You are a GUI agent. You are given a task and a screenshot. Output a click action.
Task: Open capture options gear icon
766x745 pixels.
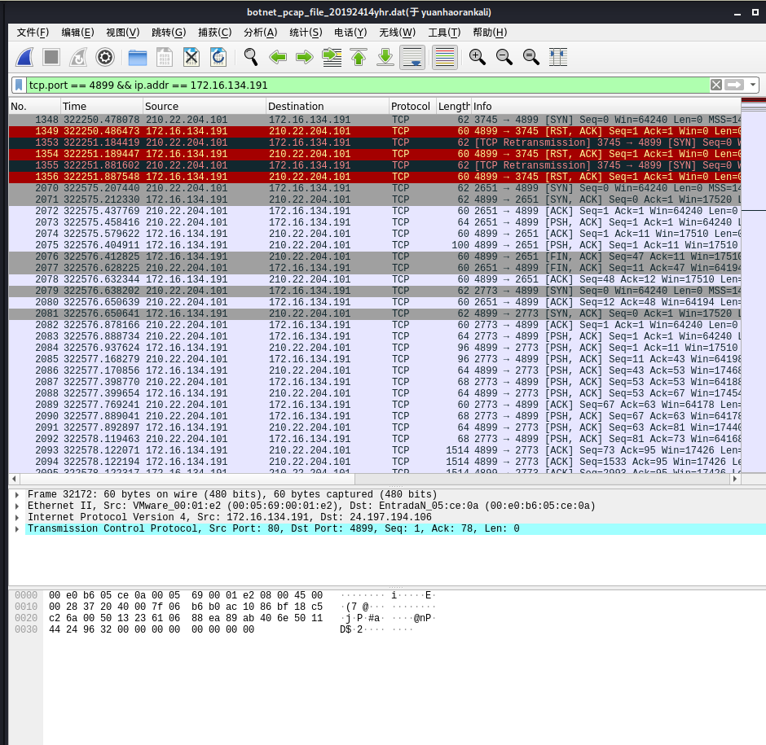105,57
